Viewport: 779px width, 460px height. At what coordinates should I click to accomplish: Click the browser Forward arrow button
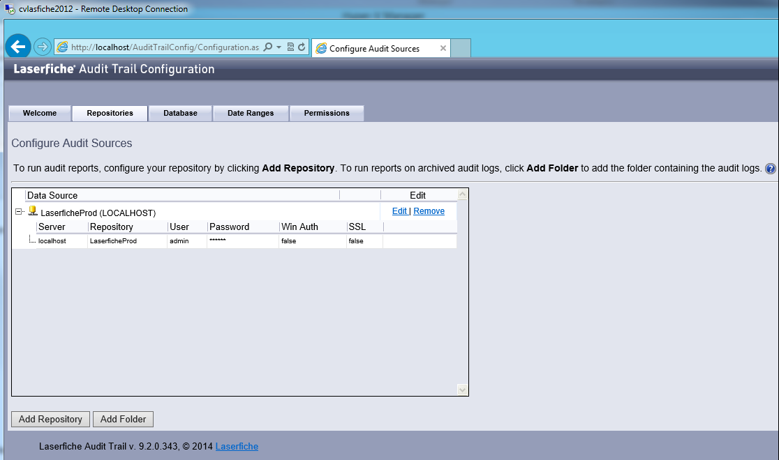pyautogui.click(x=42, y=47)
